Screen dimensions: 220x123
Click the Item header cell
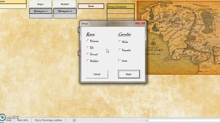91,6
